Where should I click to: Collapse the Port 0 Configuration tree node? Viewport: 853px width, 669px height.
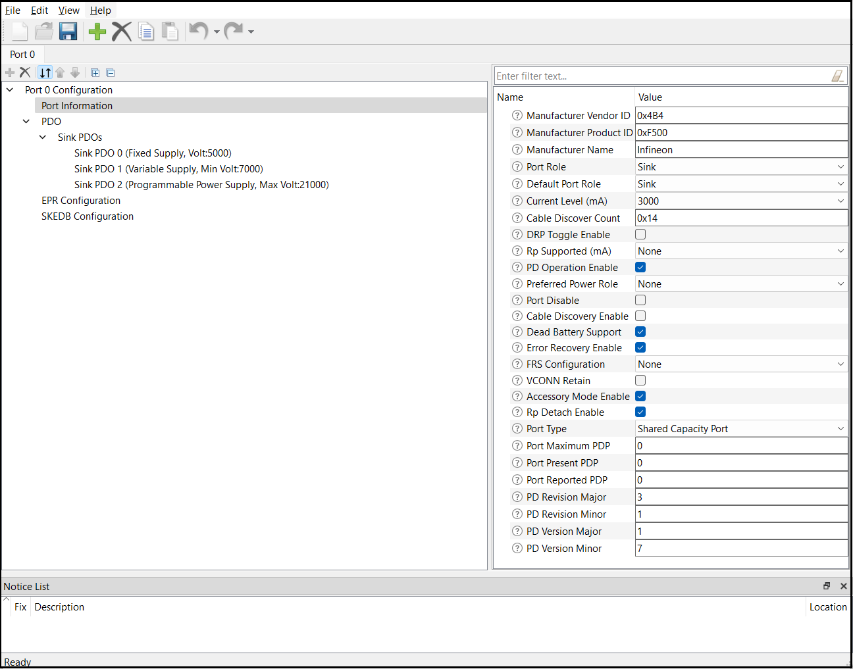[x=10, y=89]
